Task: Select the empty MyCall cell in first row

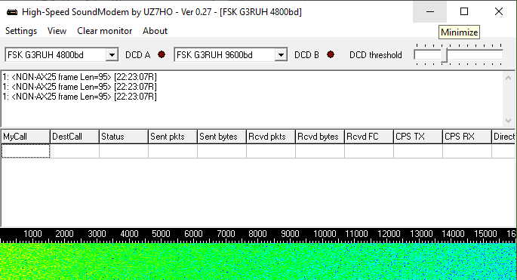Action: tap(26, 151)
